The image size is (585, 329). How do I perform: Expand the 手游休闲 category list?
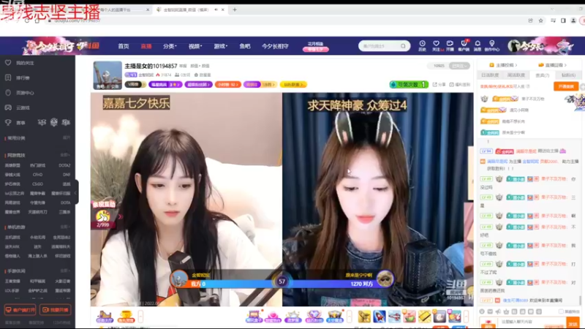click(x=65, y=271)
